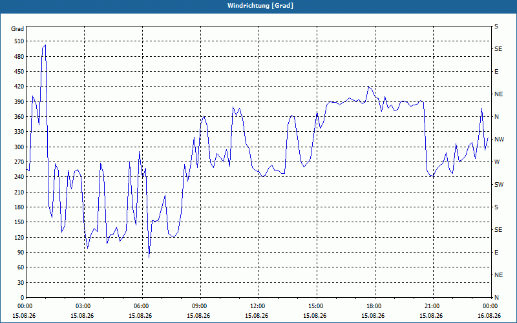Click the 270 axis value

point(19,162)
